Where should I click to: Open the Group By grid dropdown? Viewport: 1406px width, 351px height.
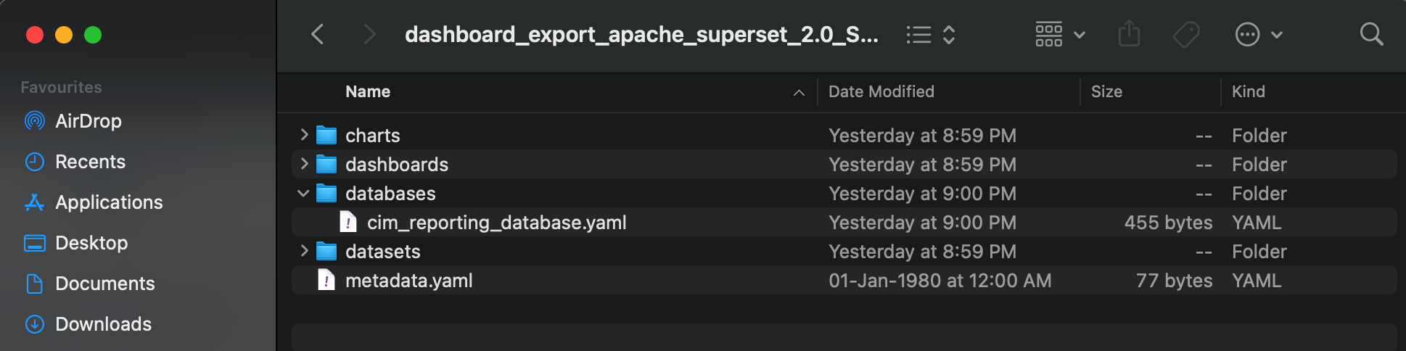pos(1059,34)
